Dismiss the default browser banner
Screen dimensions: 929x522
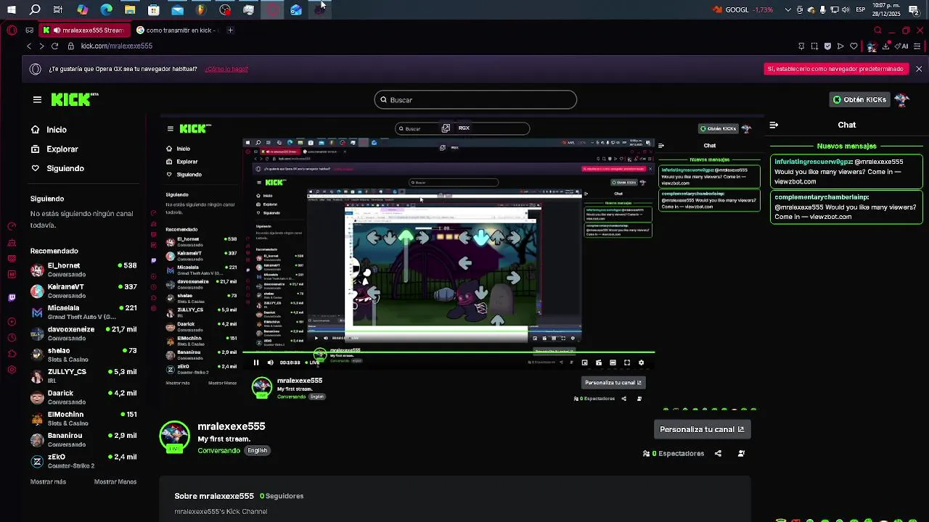coord(919,69)
